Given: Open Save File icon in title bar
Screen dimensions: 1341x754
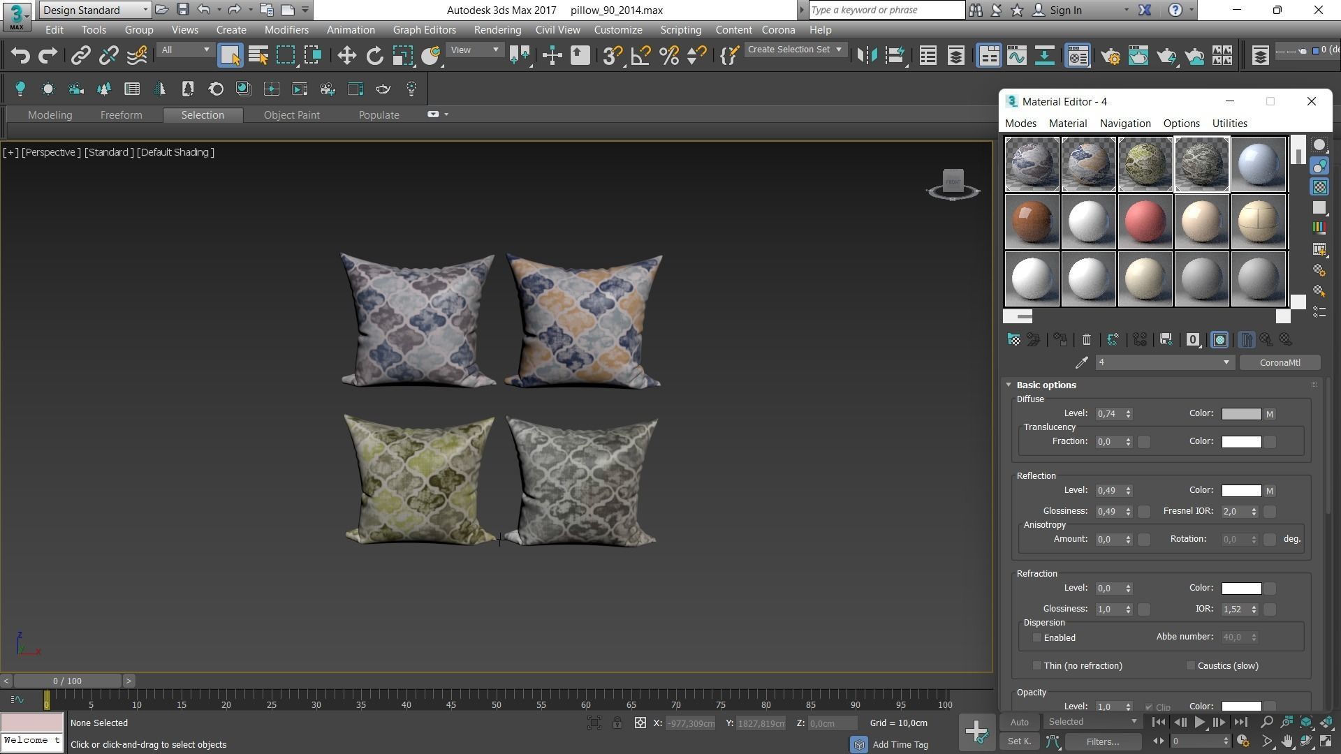Looking at the screenshot, I should coord(182,10).
